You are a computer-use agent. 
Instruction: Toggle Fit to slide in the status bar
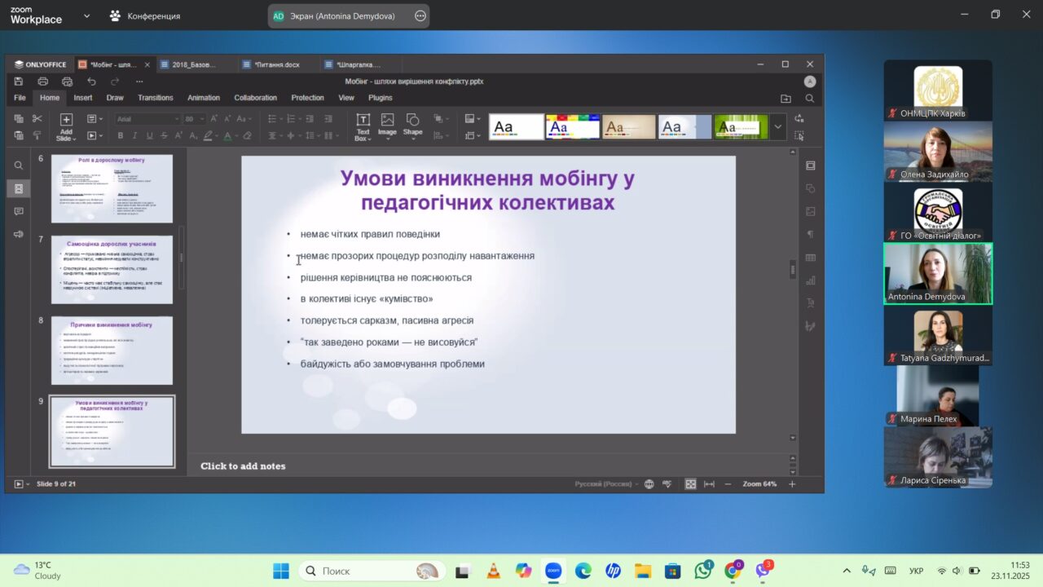690,484
